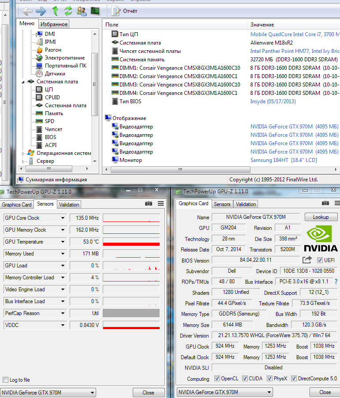Open the hamburger menu in left GPU-Z
This screenshot has height=398, width=340.
click(161, 203)
